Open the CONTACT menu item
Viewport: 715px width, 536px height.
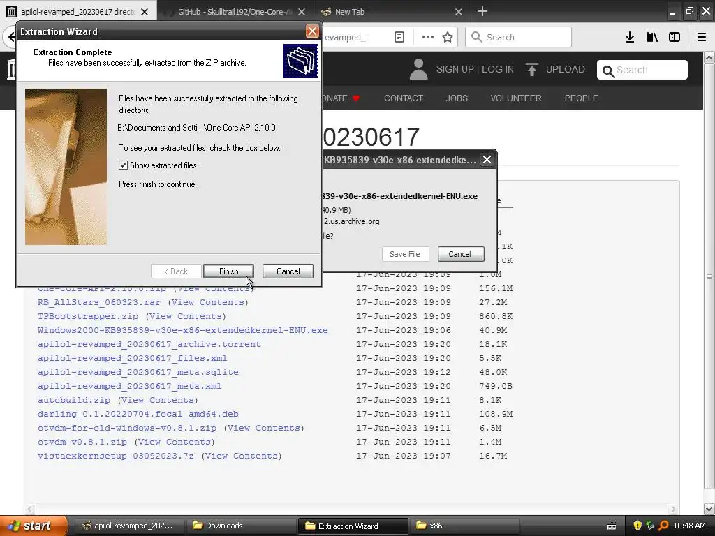403,98
